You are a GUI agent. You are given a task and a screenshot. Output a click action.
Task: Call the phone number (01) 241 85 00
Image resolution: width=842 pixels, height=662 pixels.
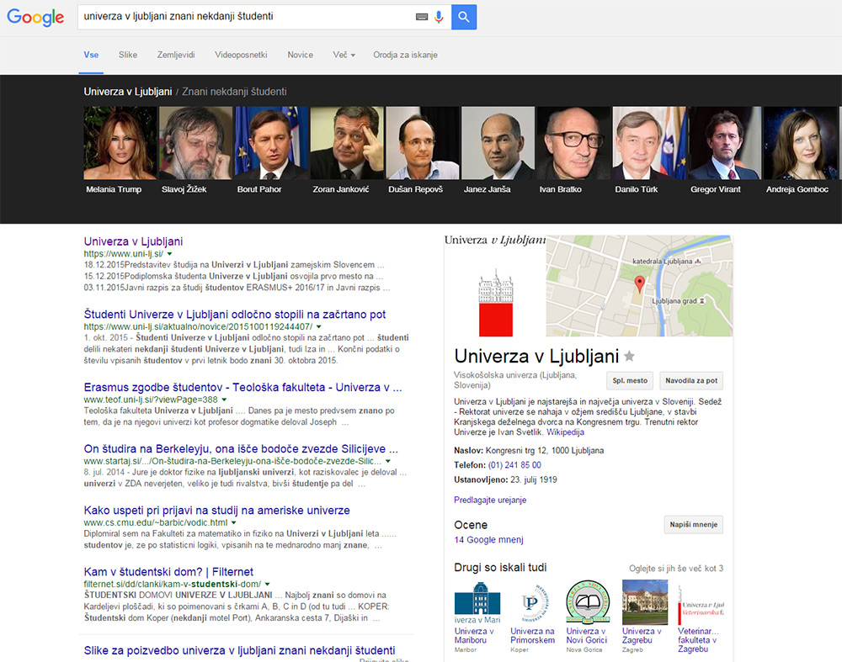[x=514, y=465]
